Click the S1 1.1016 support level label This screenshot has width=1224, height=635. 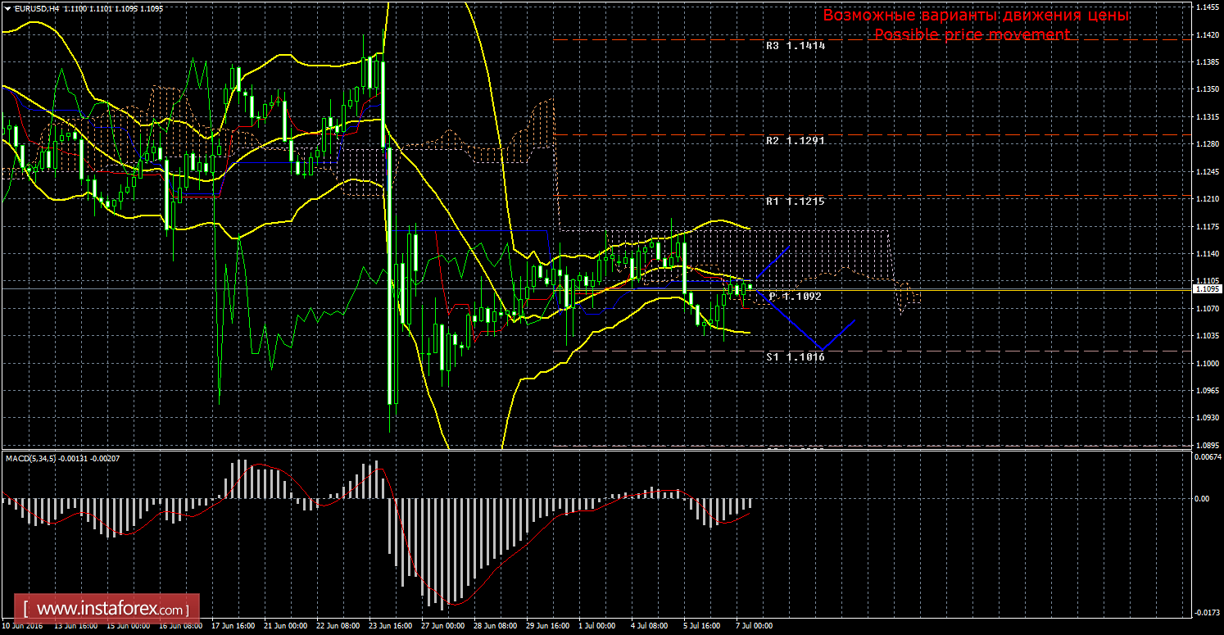(x=796, y=357)
